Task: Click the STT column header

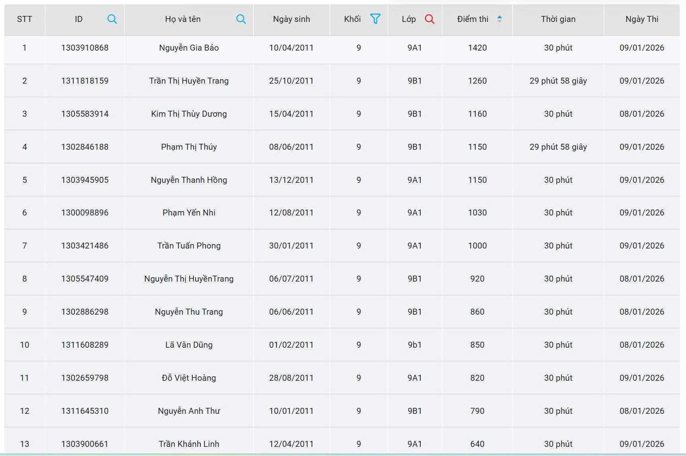Action: pos(24,19)
